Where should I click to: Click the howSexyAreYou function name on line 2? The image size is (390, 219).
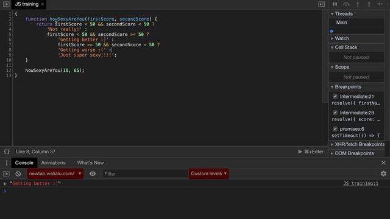(x=67, y=19)
